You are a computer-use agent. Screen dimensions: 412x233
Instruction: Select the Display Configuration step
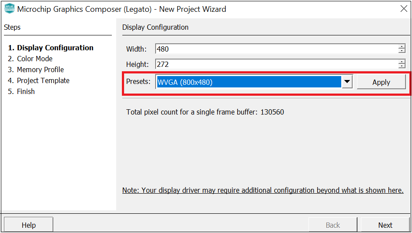point(51,48)
